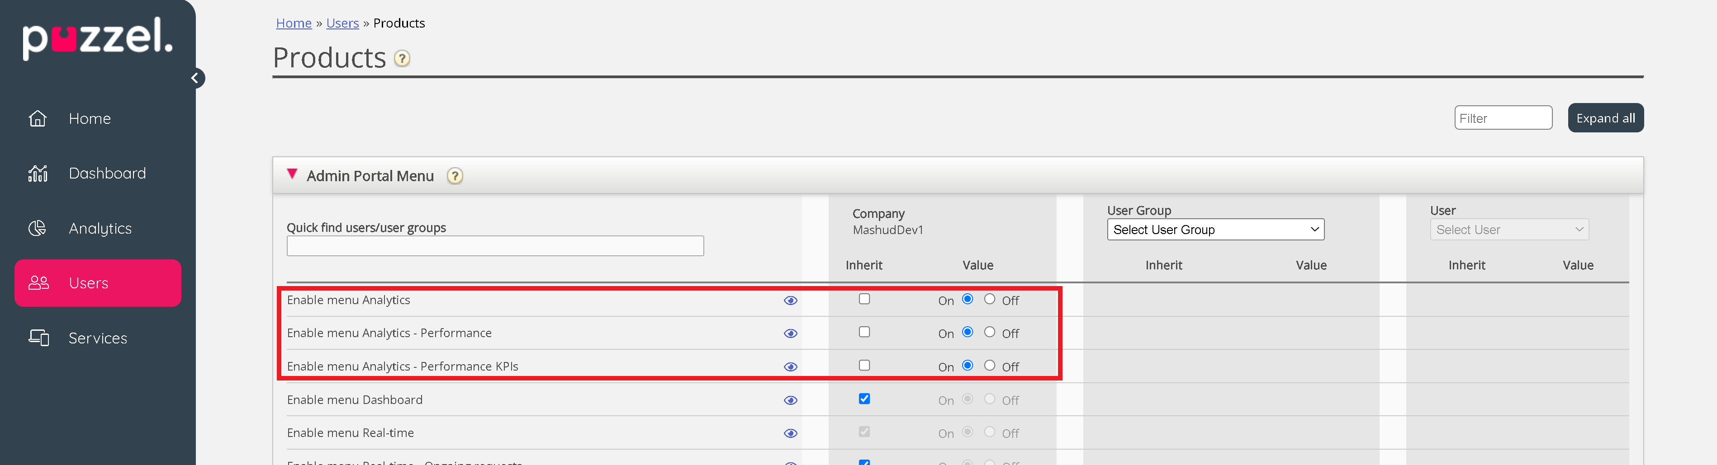The width and height of the screenshot is (1717, 465).
Task: Click the puzzel logo
Action: tap(97, 38)
